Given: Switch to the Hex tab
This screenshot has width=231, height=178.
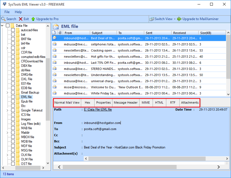Looking at the screenshot, I should pyautogui.click(x=88, y=103).
